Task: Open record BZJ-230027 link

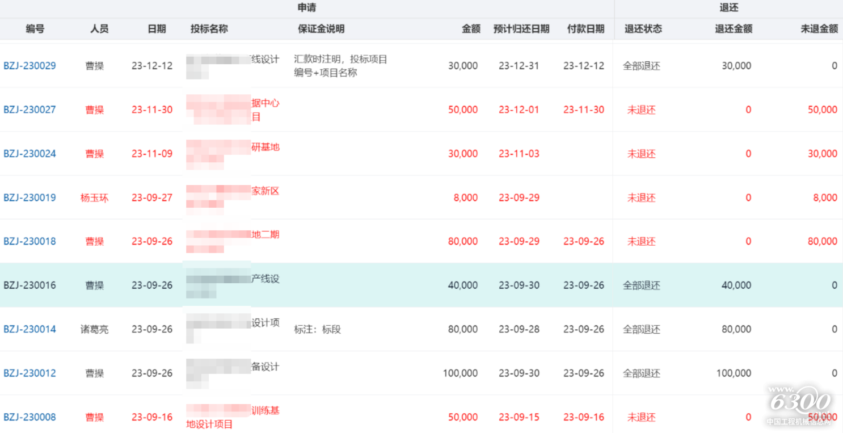Action: click(29, 110)
